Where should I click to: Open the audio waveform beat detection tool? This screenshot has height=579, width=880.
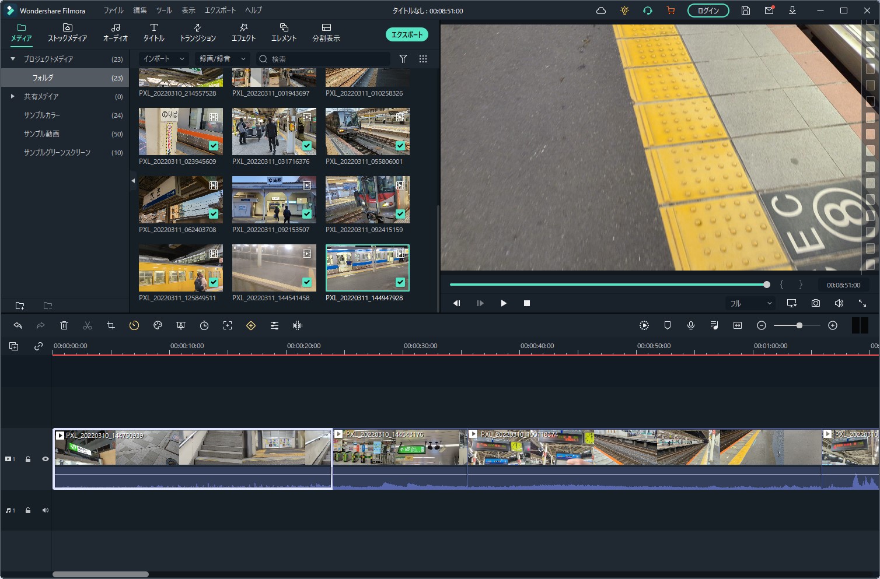pyautogui.click(x=298, y=325)
